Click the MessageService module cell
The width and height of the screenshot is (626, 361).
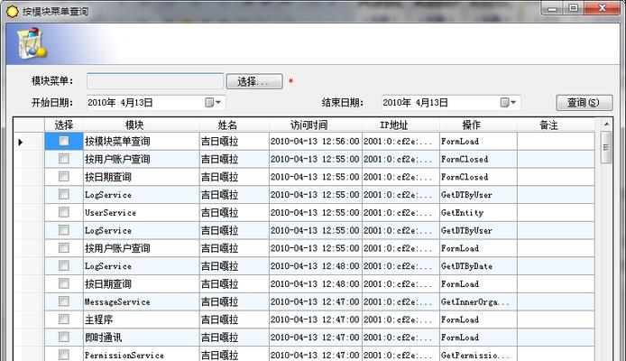142,301
